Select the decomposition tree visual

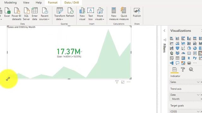(172, 63)
